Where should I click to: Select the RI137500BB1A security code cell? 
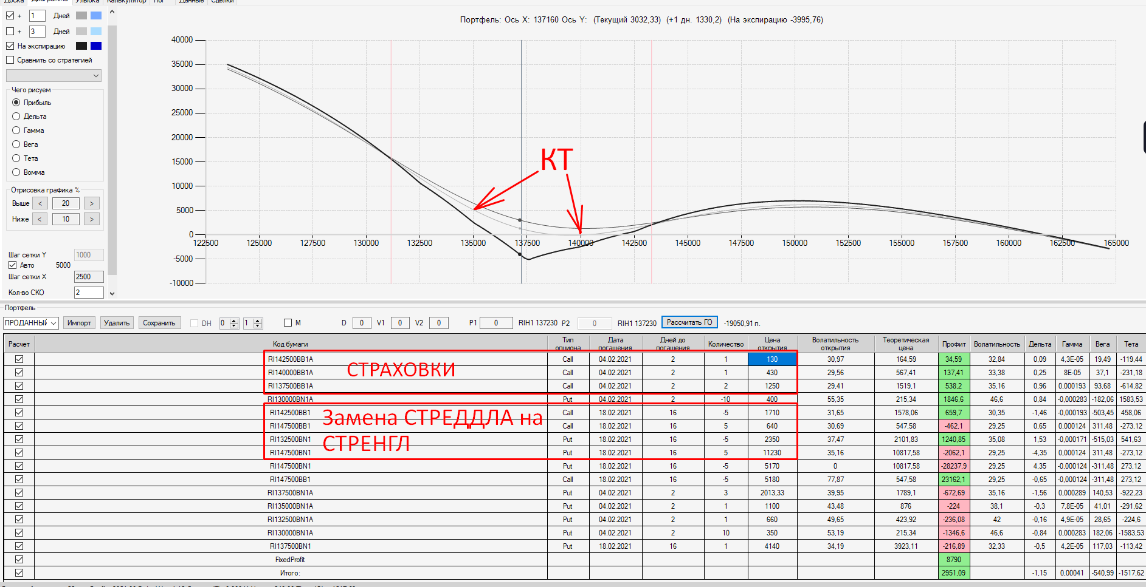click(x=291, y=386)
